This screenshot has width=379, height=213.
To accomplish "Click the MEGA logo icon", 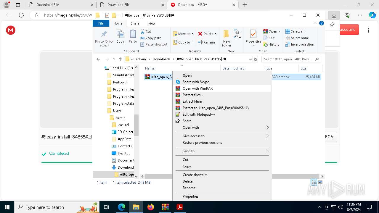I will point(11,30).
